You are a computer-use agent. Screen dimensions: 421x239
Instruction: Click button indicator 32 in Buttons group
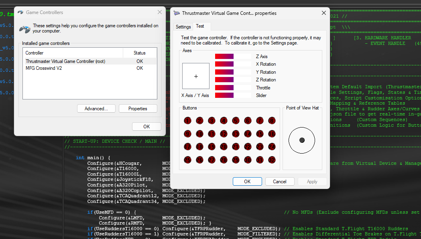[x=272, y=160]
